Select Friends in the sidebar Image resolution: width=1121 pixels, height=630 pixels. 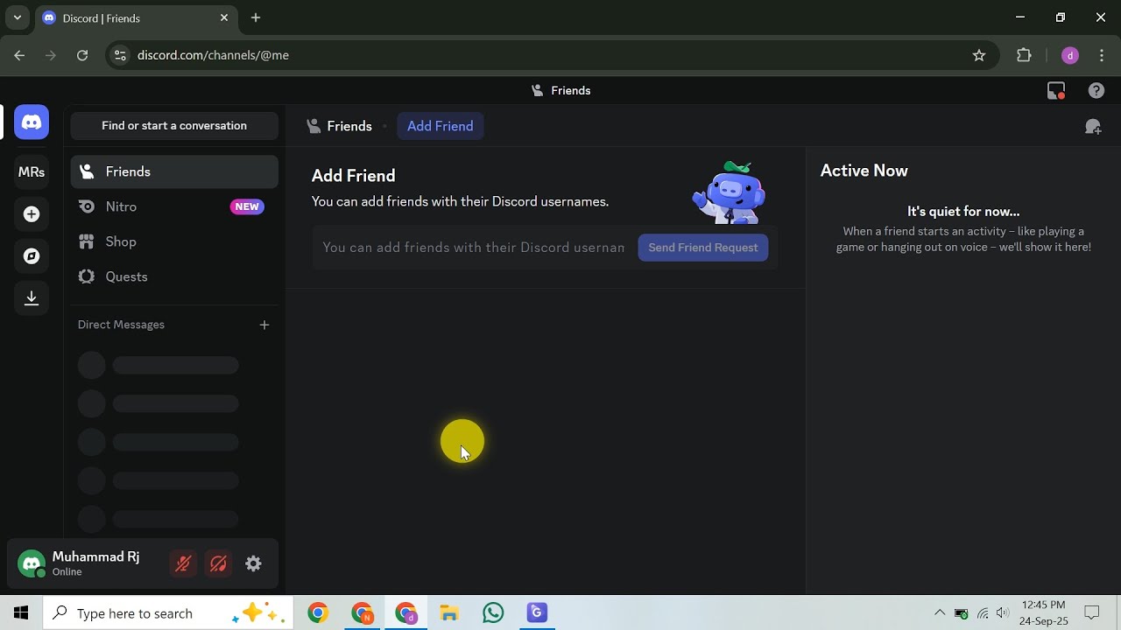174,172
